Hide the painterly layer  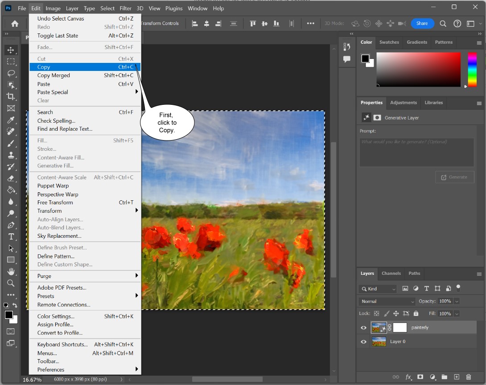pos(363,328)
